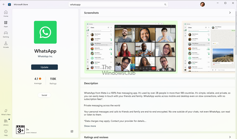
Task: Click the share icon on app card
Action: point(72,131)
